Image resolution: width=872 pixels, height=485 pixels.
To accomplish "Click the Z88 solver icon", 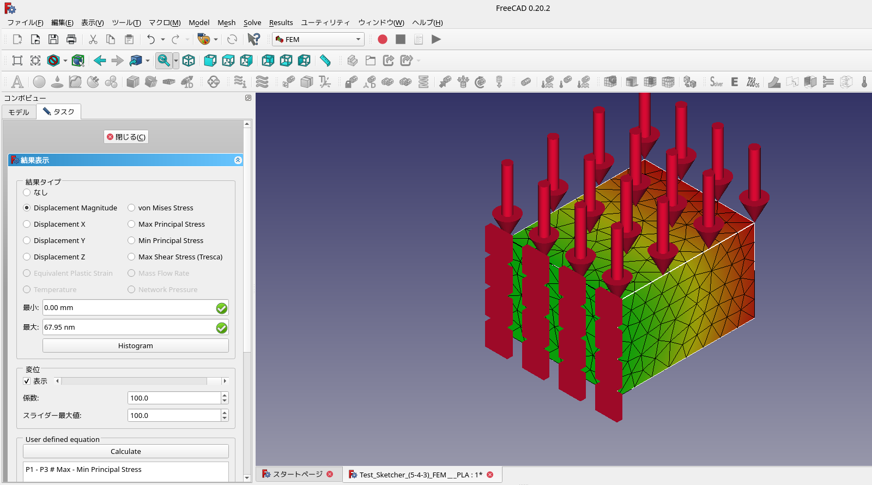I will click(x=753, y=82).
